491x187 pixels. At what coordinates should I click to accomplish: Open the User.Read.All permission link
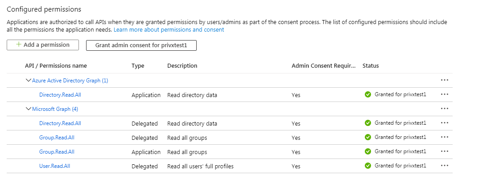[55, 166]
